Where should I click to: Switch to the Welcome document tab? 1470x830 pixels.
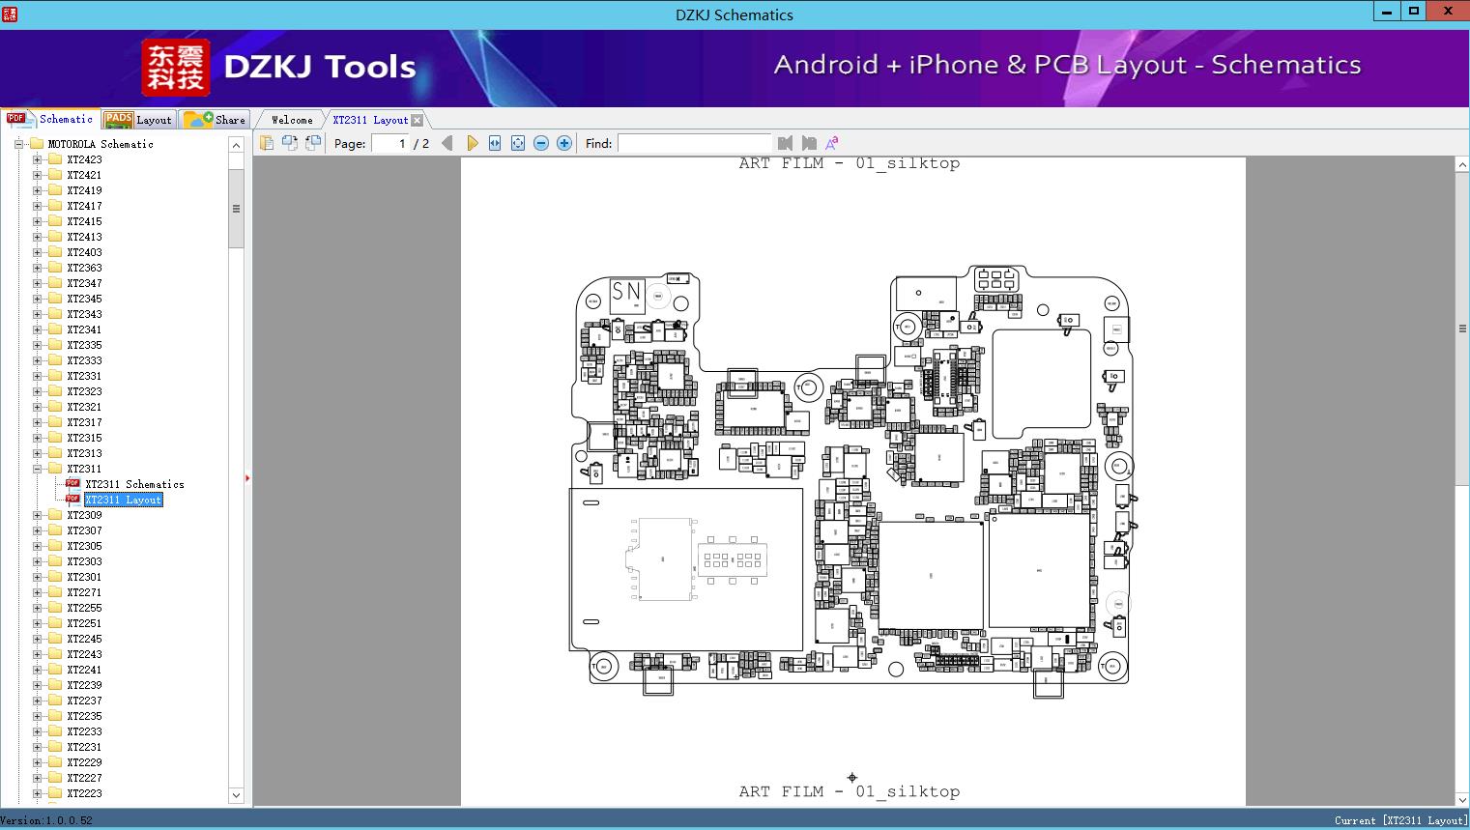click(292, 120)
